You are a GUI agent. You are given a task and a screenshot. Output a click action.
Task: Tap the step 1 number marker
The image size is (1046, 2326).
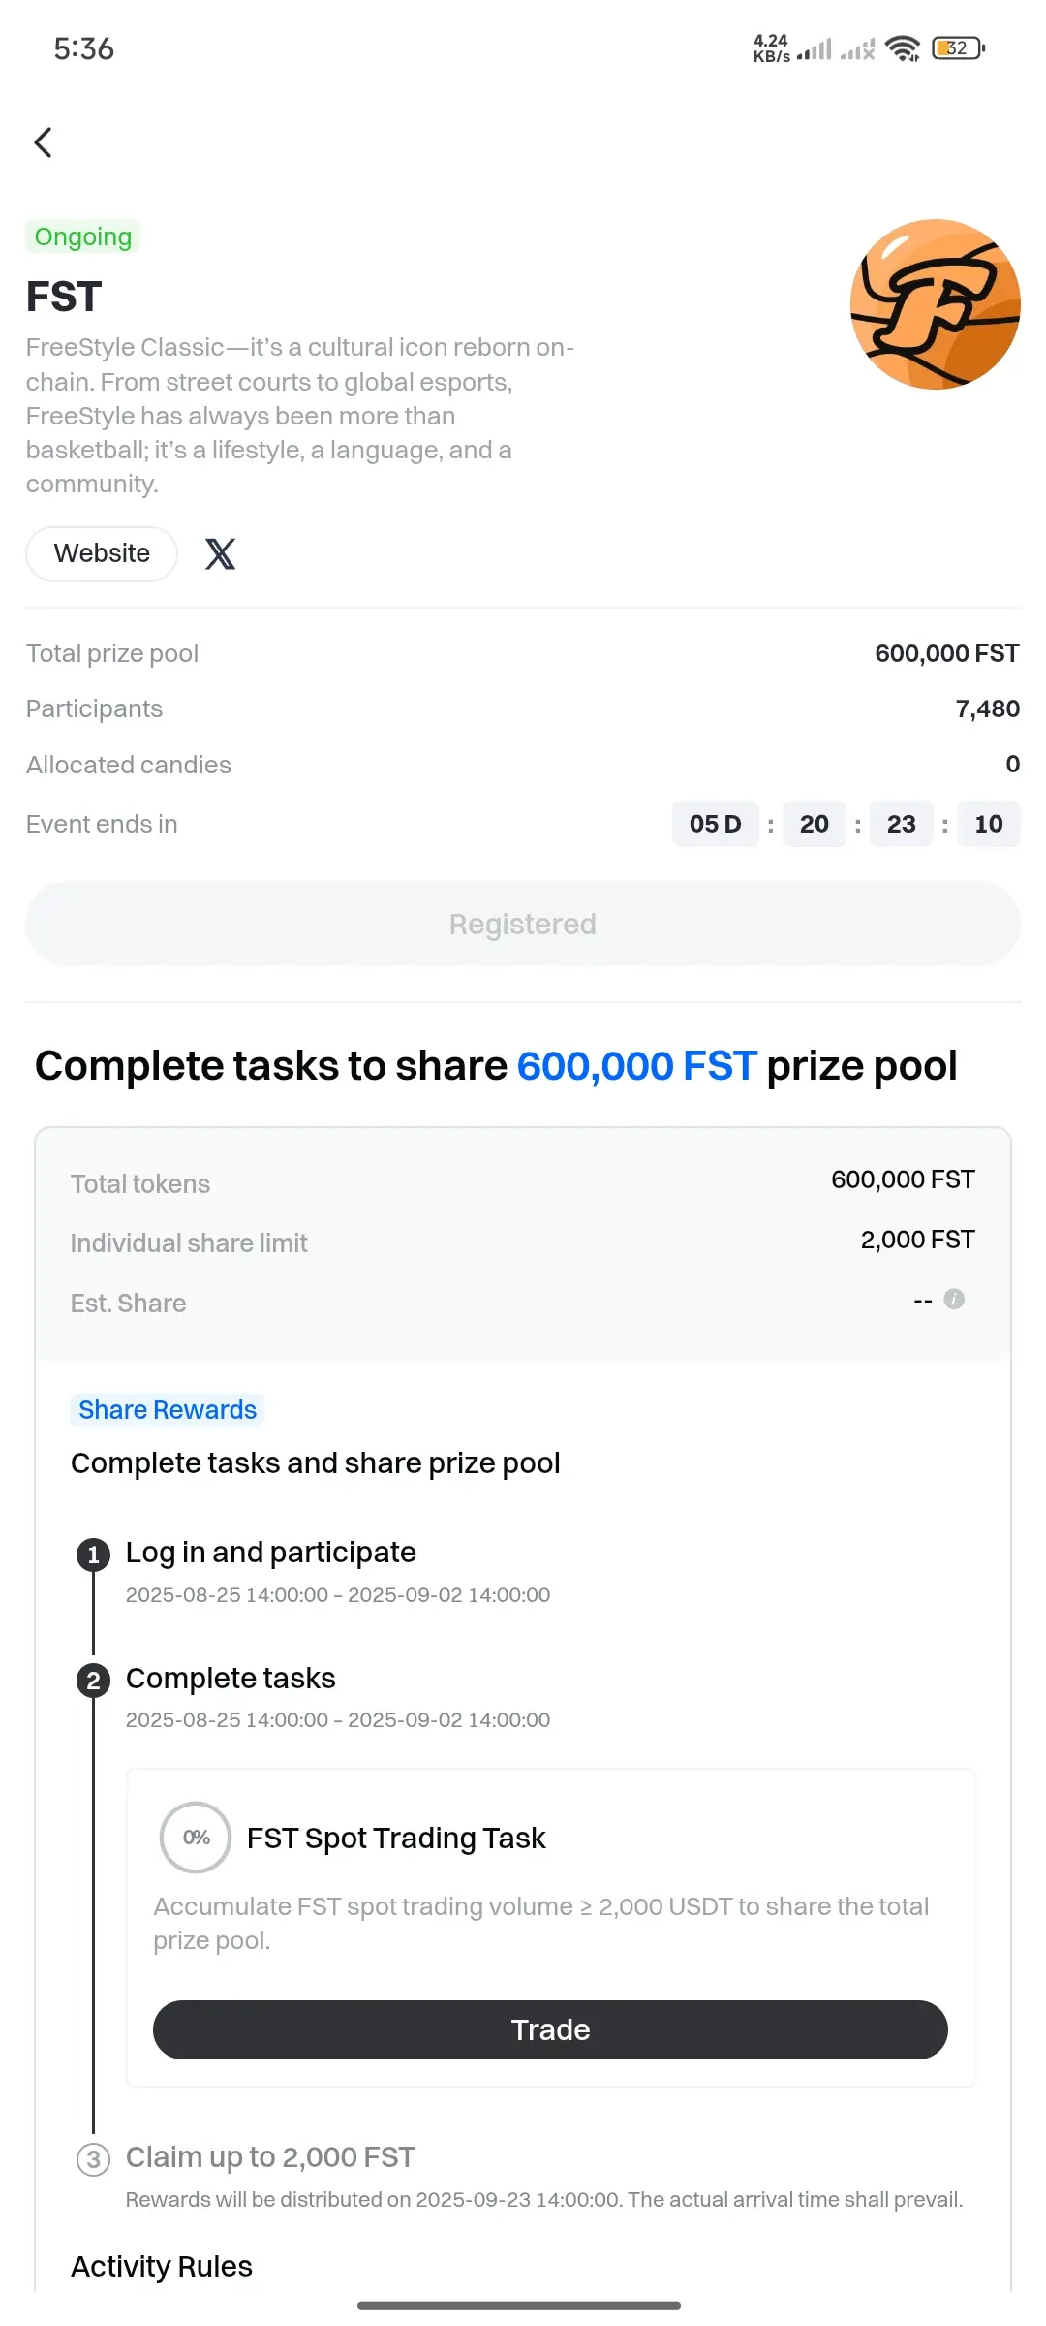tap(93, 1555)
